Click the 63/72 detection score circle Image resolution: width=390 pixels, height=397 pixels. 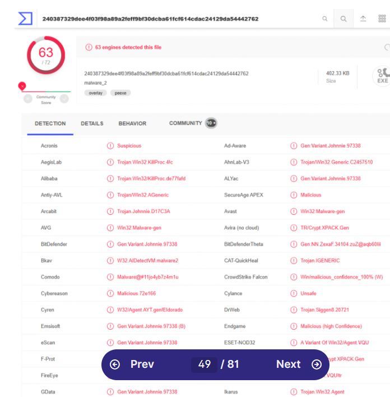46,55
